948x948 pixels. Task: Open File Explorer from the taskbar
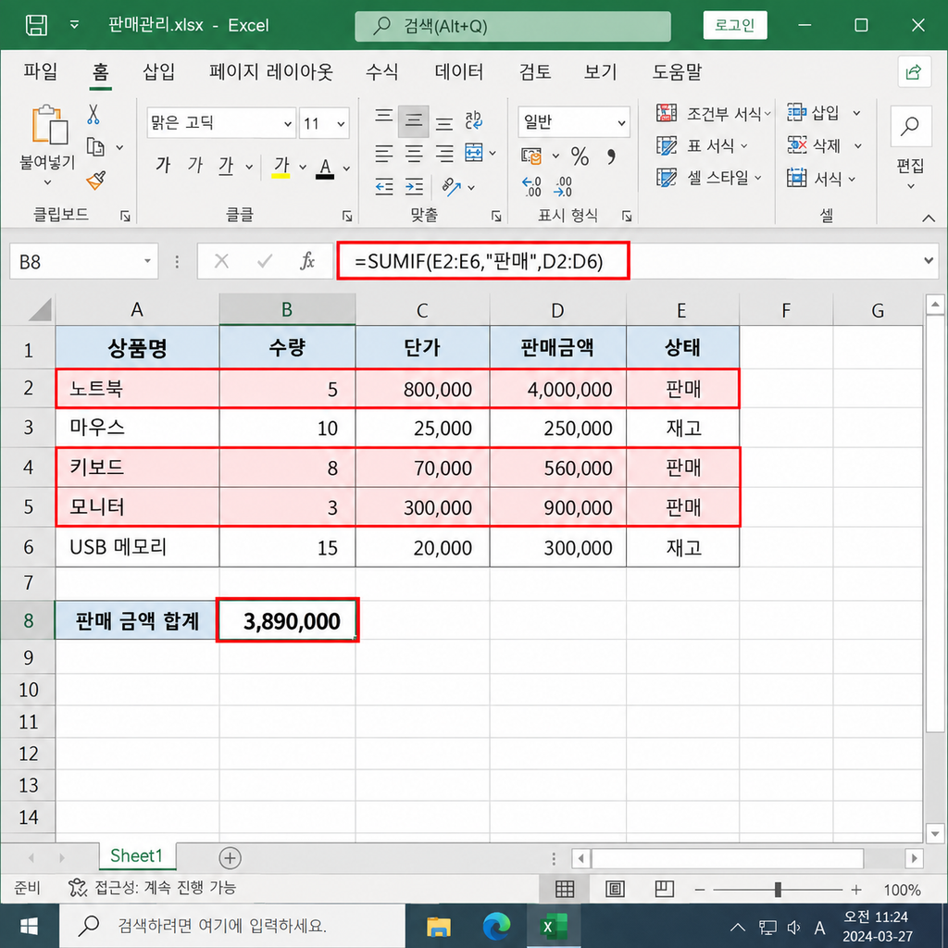click(439, 926)
